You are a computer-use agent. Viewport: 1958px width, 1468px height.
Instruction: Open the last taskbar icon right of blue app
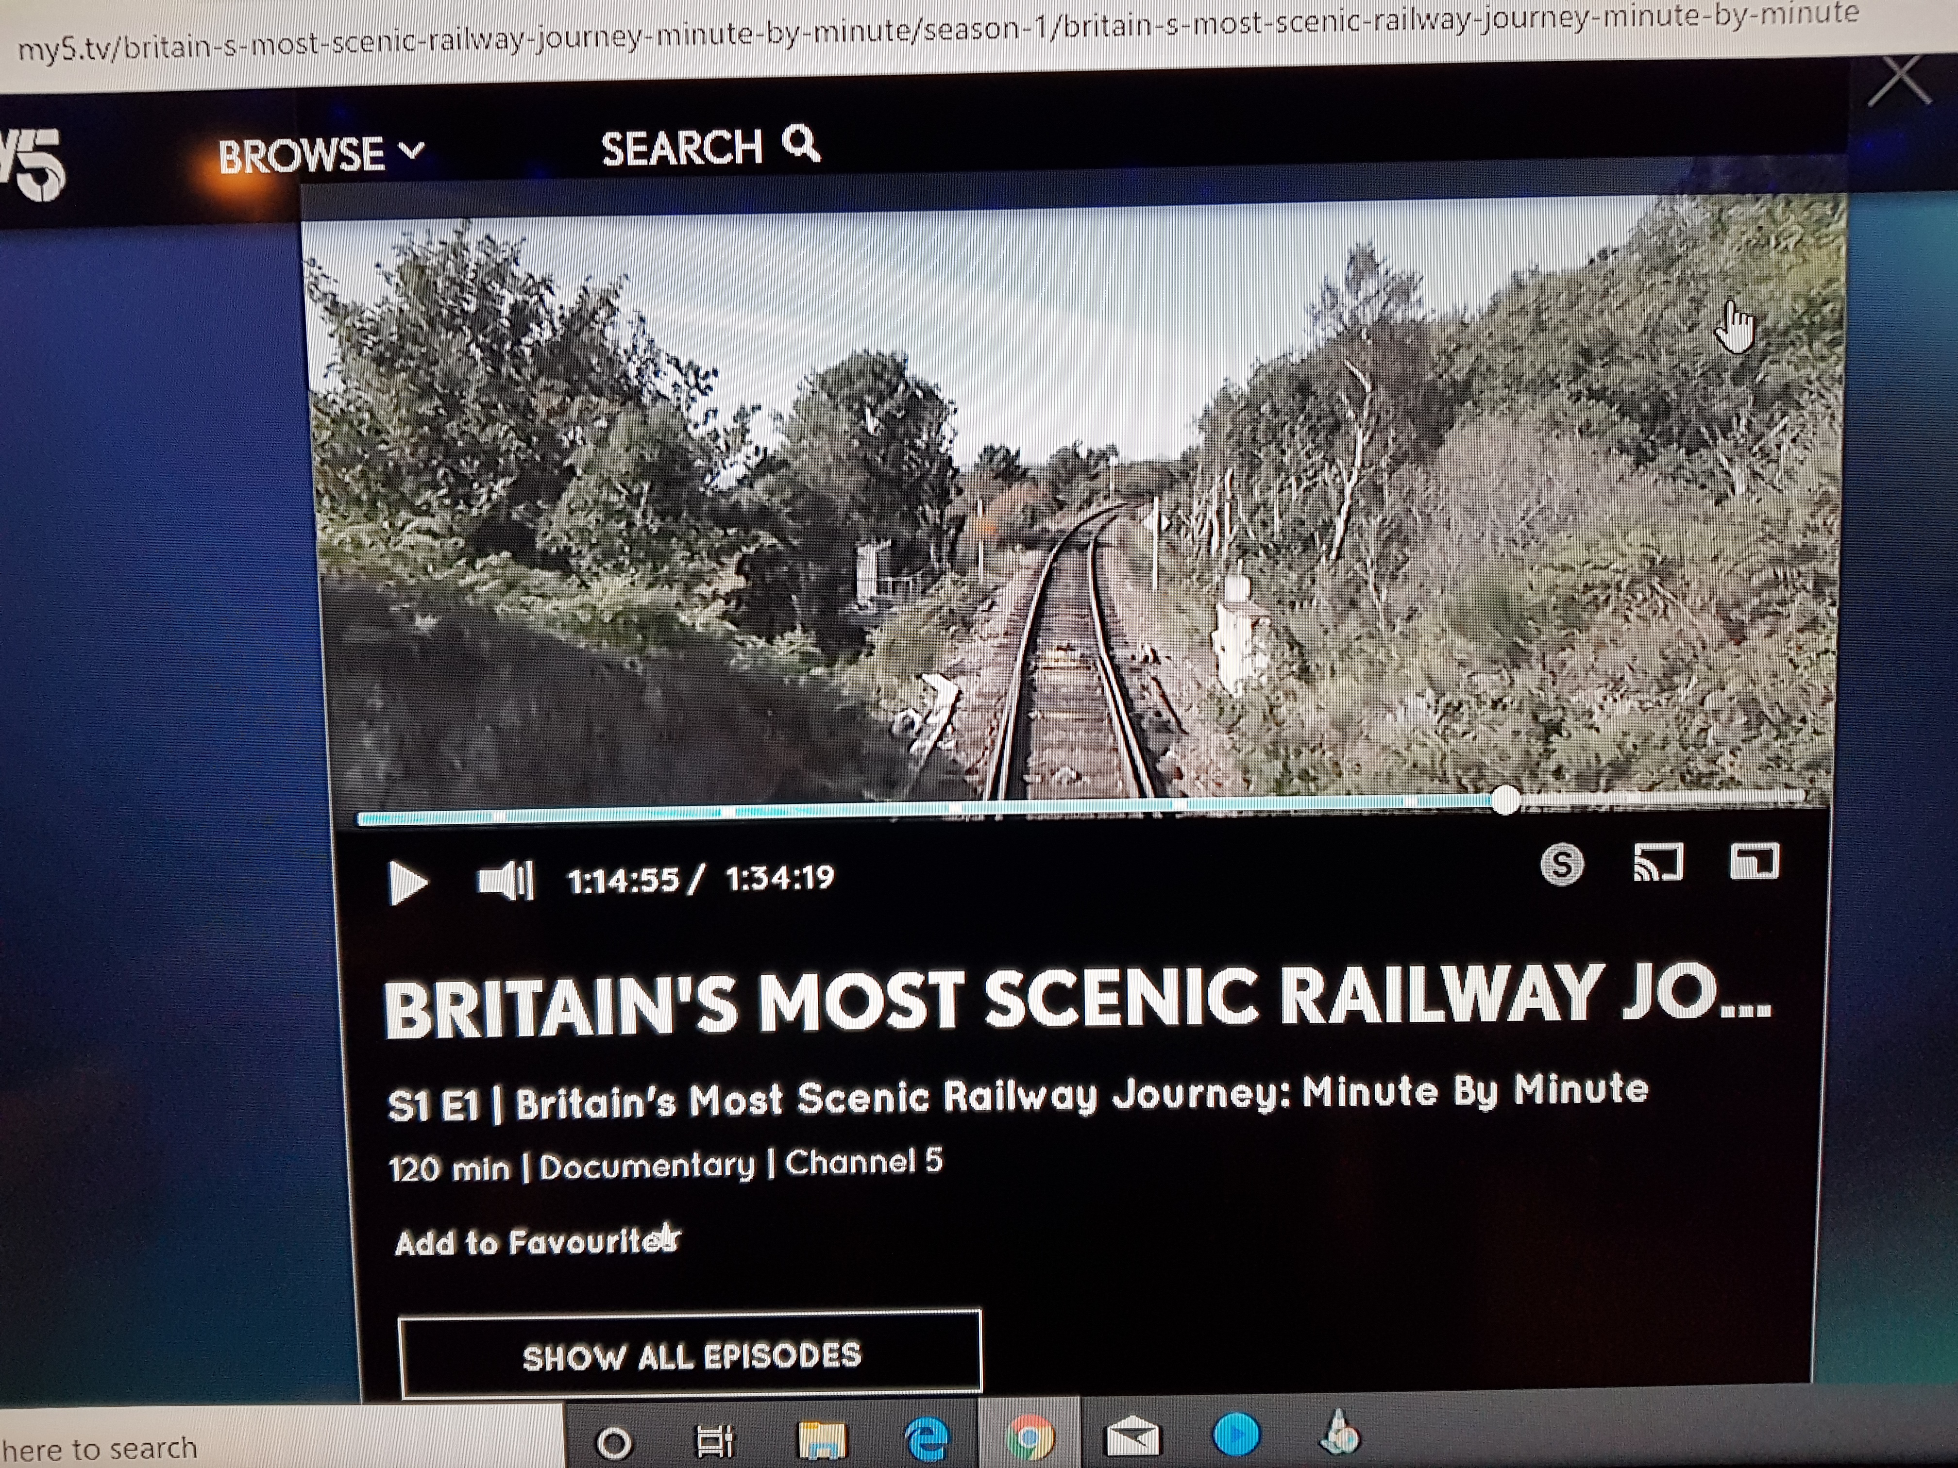(1339, 1433)
